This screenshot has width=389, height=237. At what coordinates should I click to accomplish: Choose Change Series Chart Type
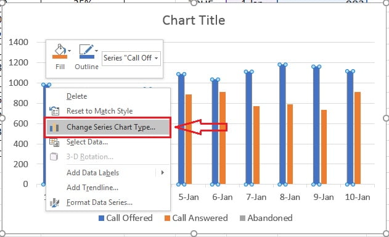point(109,127)
